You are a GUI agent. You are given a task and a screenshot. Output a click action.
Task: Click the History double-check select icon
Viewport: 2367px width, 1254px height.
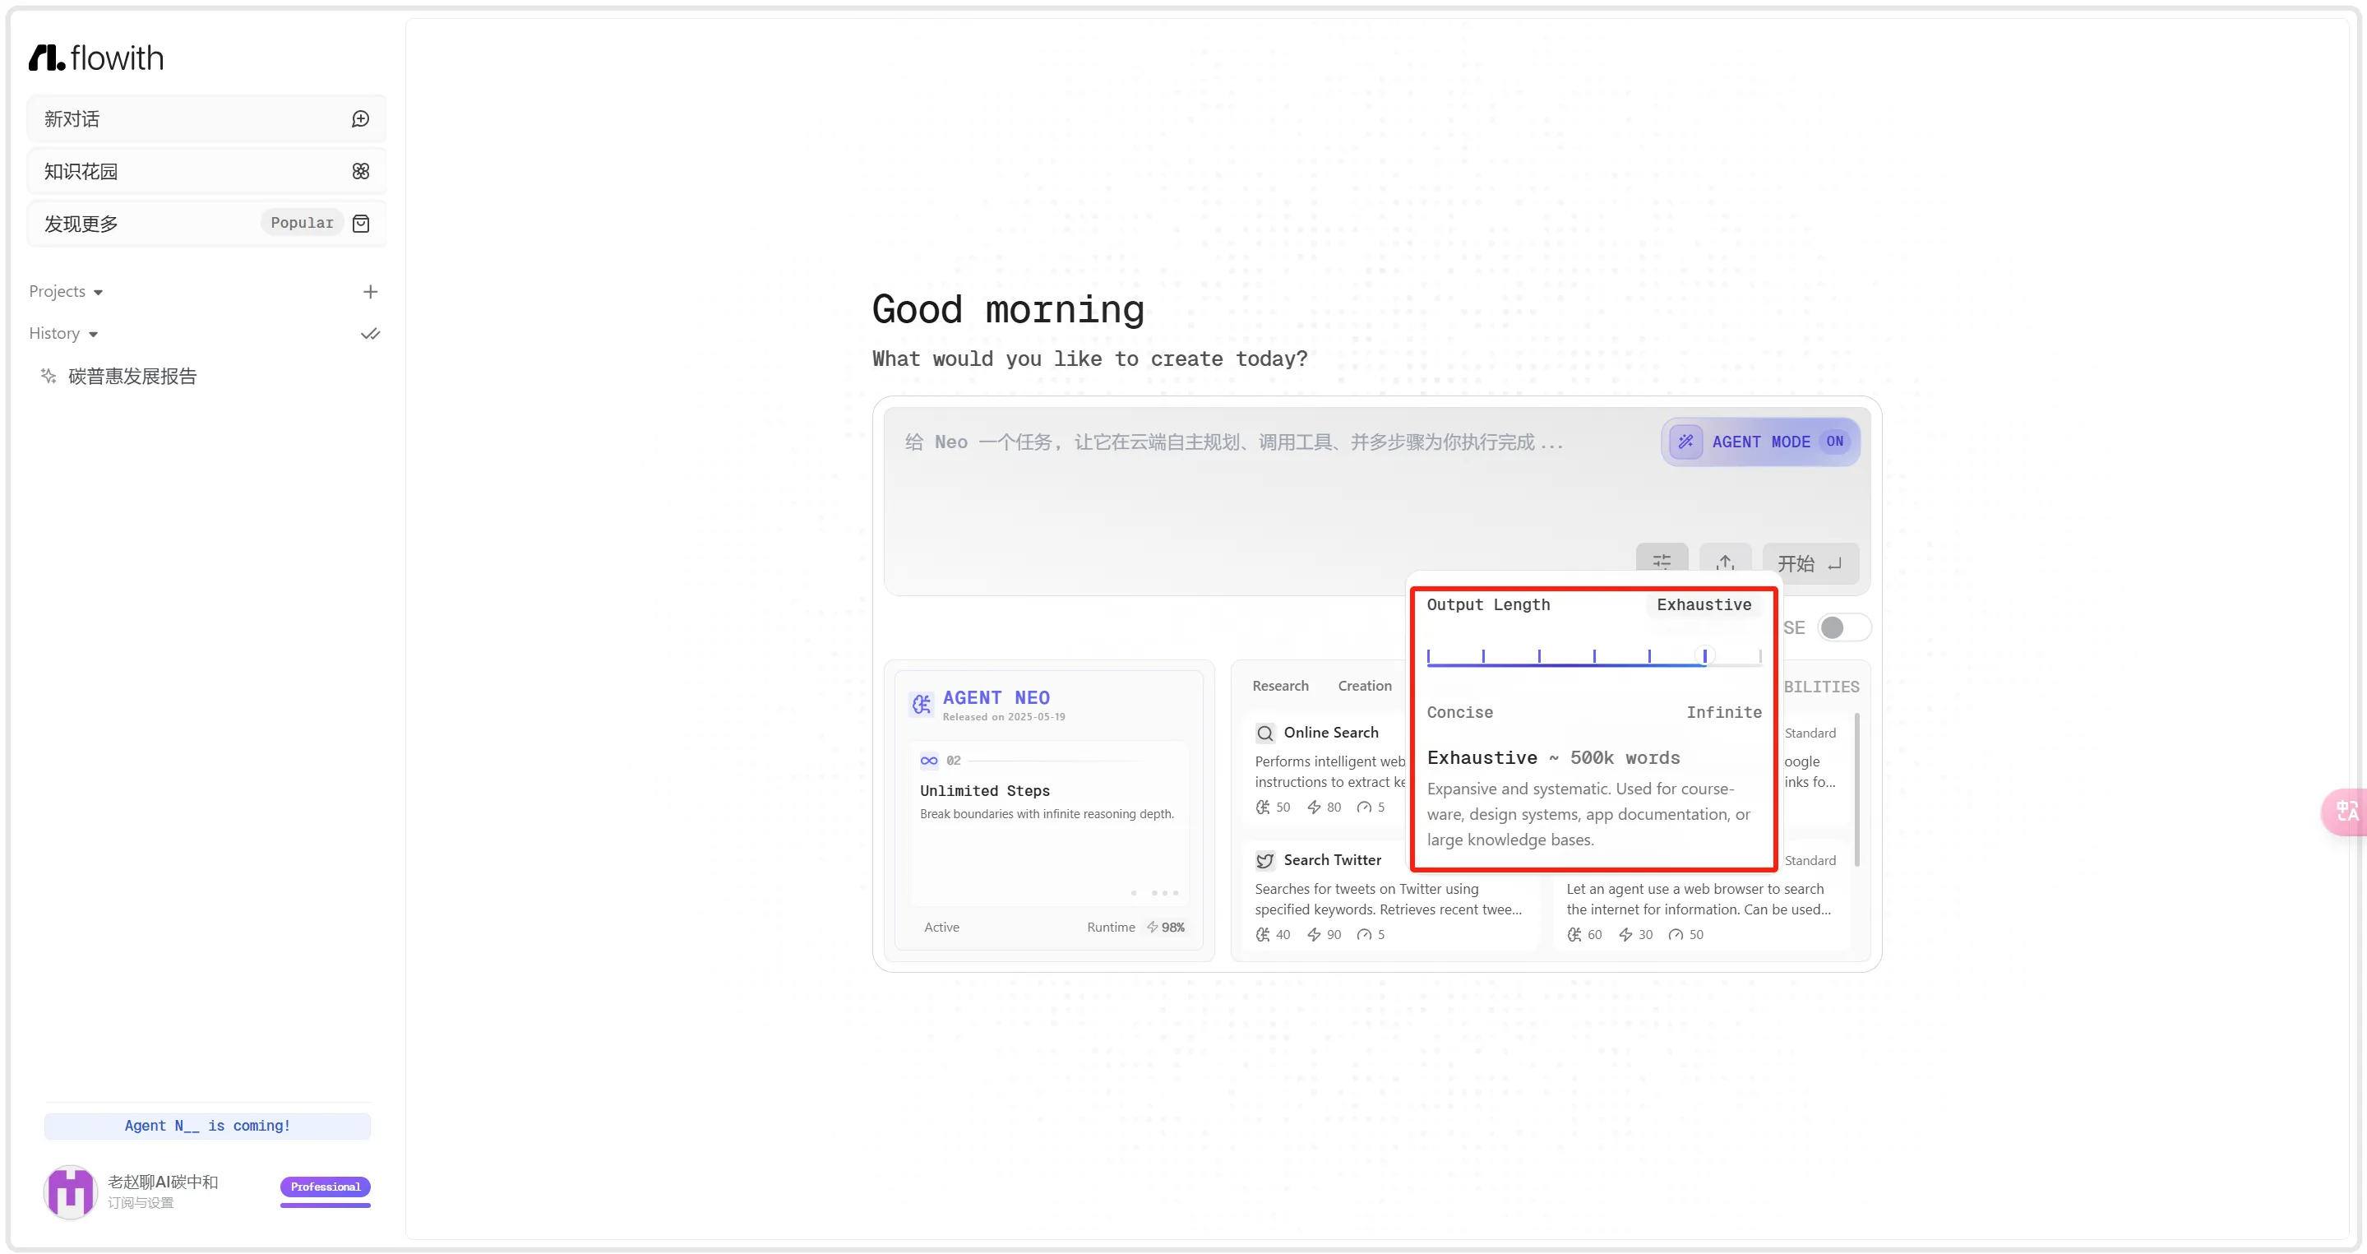[x=370, y=335]
